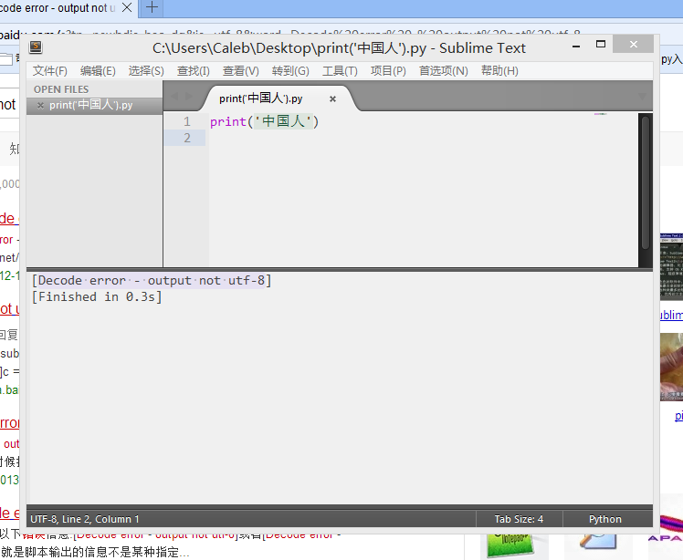Close file in OPEN FILES sidebar
Screen dimensions: 683x560
(40, 105)
